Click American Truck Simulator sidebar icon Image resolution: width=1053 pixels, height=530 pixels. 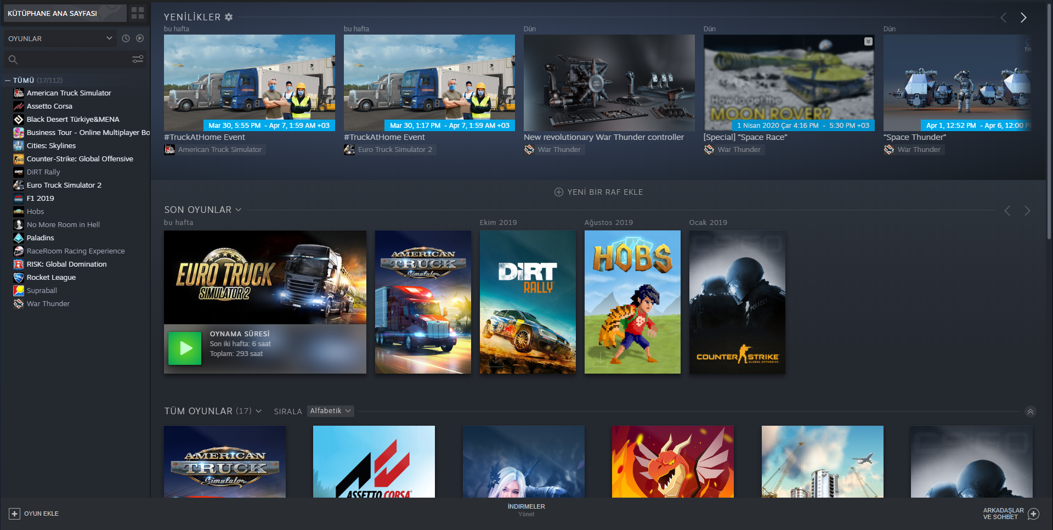point(19,93)
